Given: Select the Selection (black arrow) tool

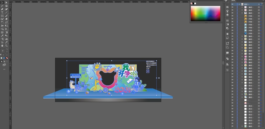Looking at the screenshot, I should pos(2,3).
